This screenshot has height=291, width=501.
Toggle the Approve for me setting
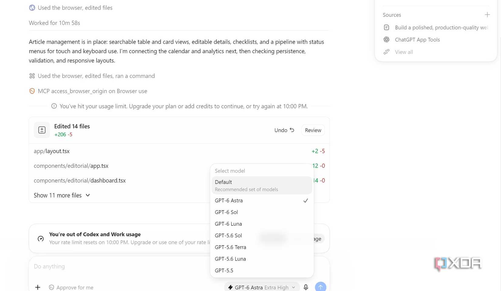click(x=71, y=287)
